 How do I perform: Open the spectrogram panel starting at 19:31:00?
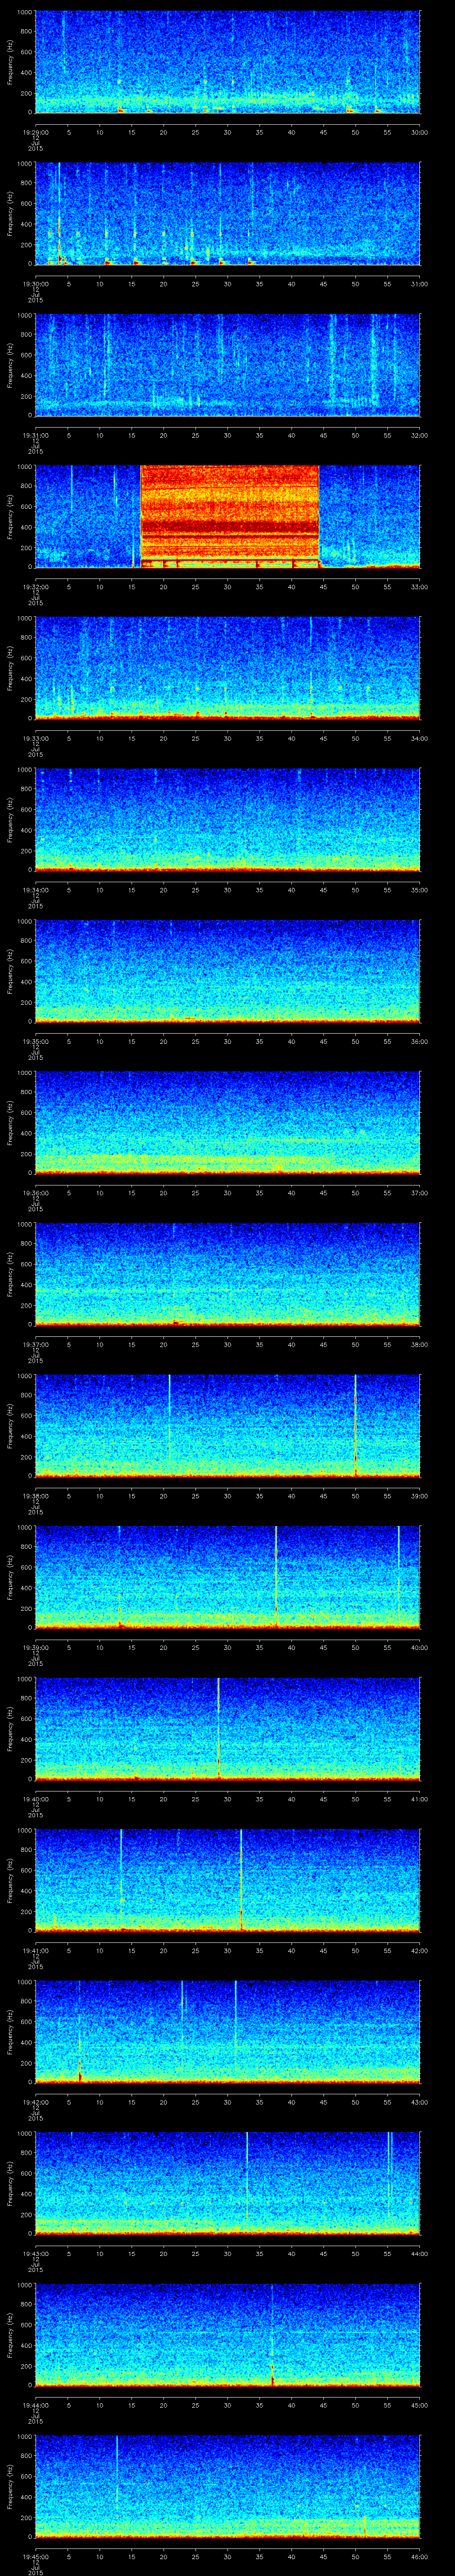(228, 366)
